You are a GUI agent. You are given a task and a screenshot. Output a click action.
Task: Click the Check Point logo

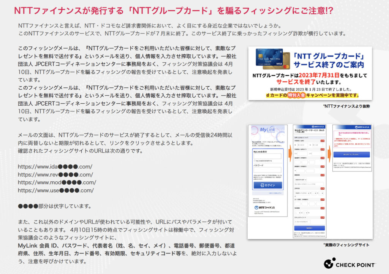pos(350,264)
